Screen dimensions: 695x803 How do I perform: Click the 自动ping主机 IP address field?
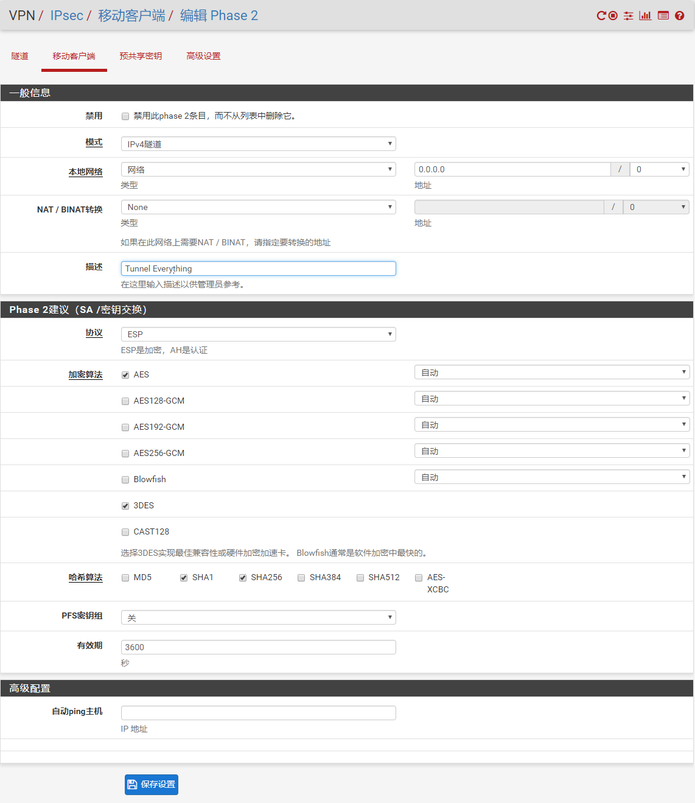[258, 712]
